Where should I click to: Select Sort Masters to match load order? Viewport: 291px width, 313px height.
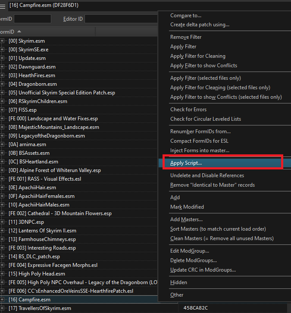[218, 229]
